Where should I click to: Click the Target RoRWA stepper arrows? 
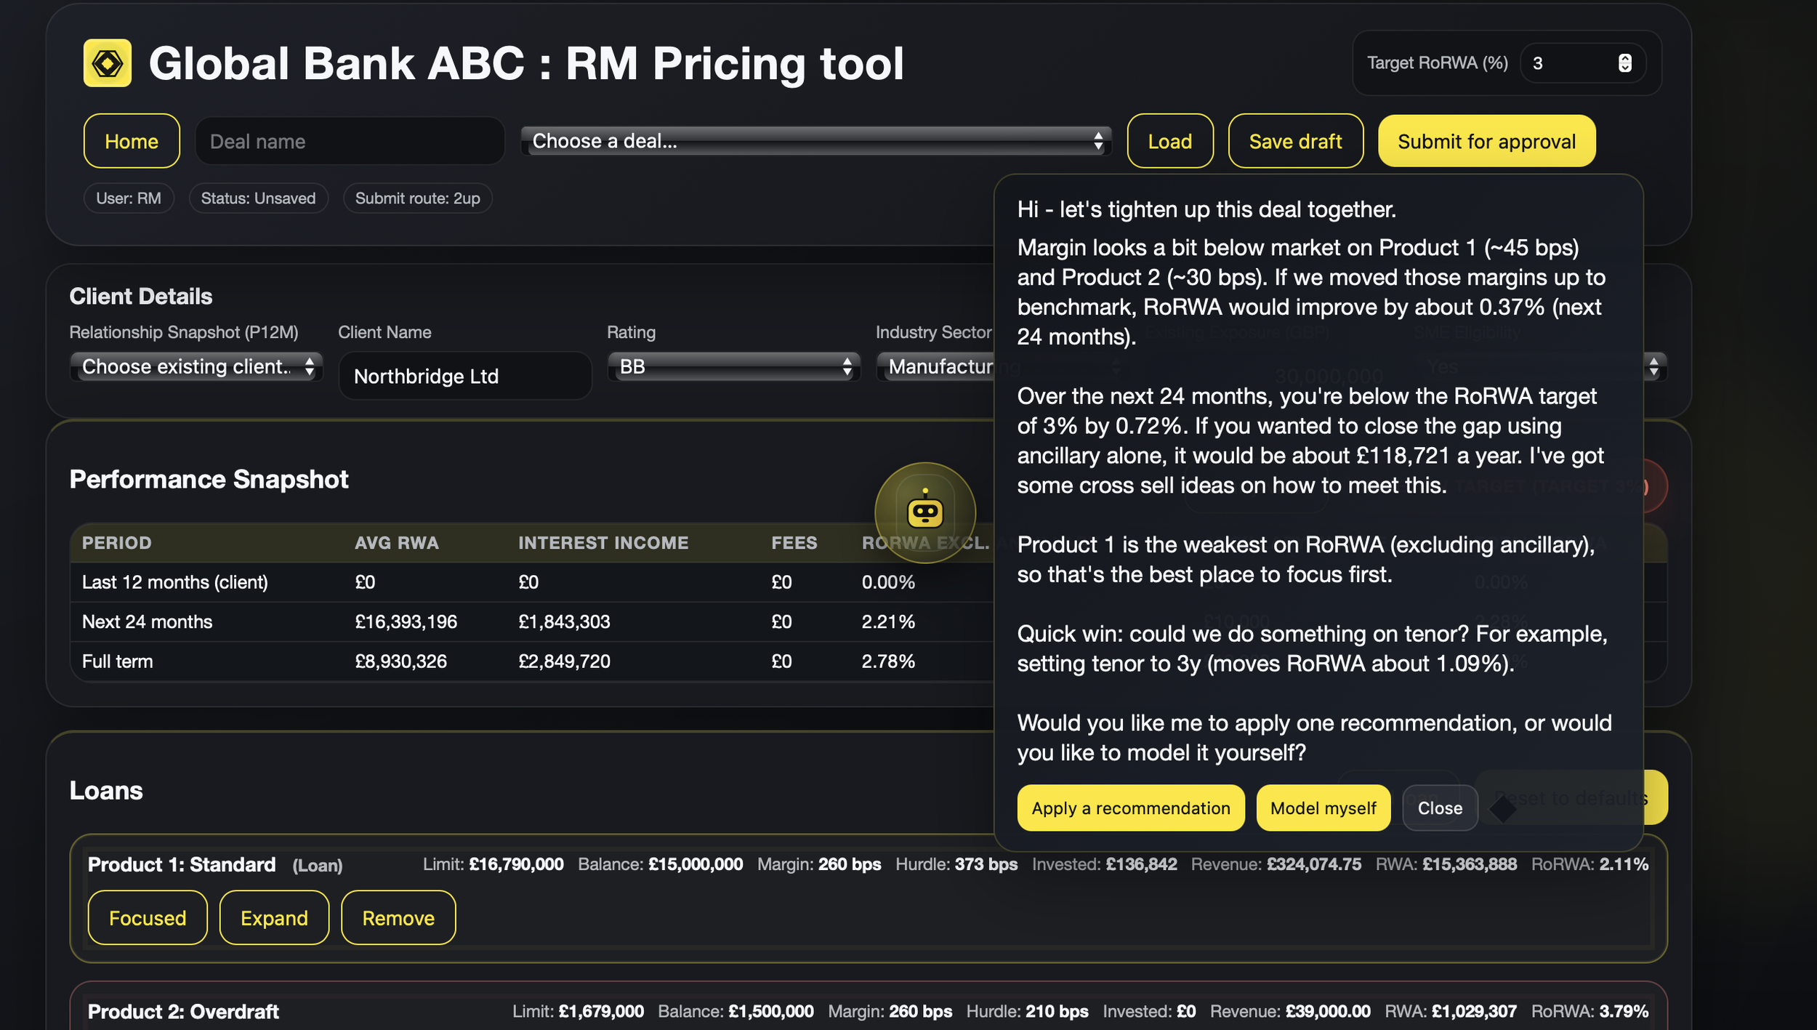click(x=1625, y=63)
